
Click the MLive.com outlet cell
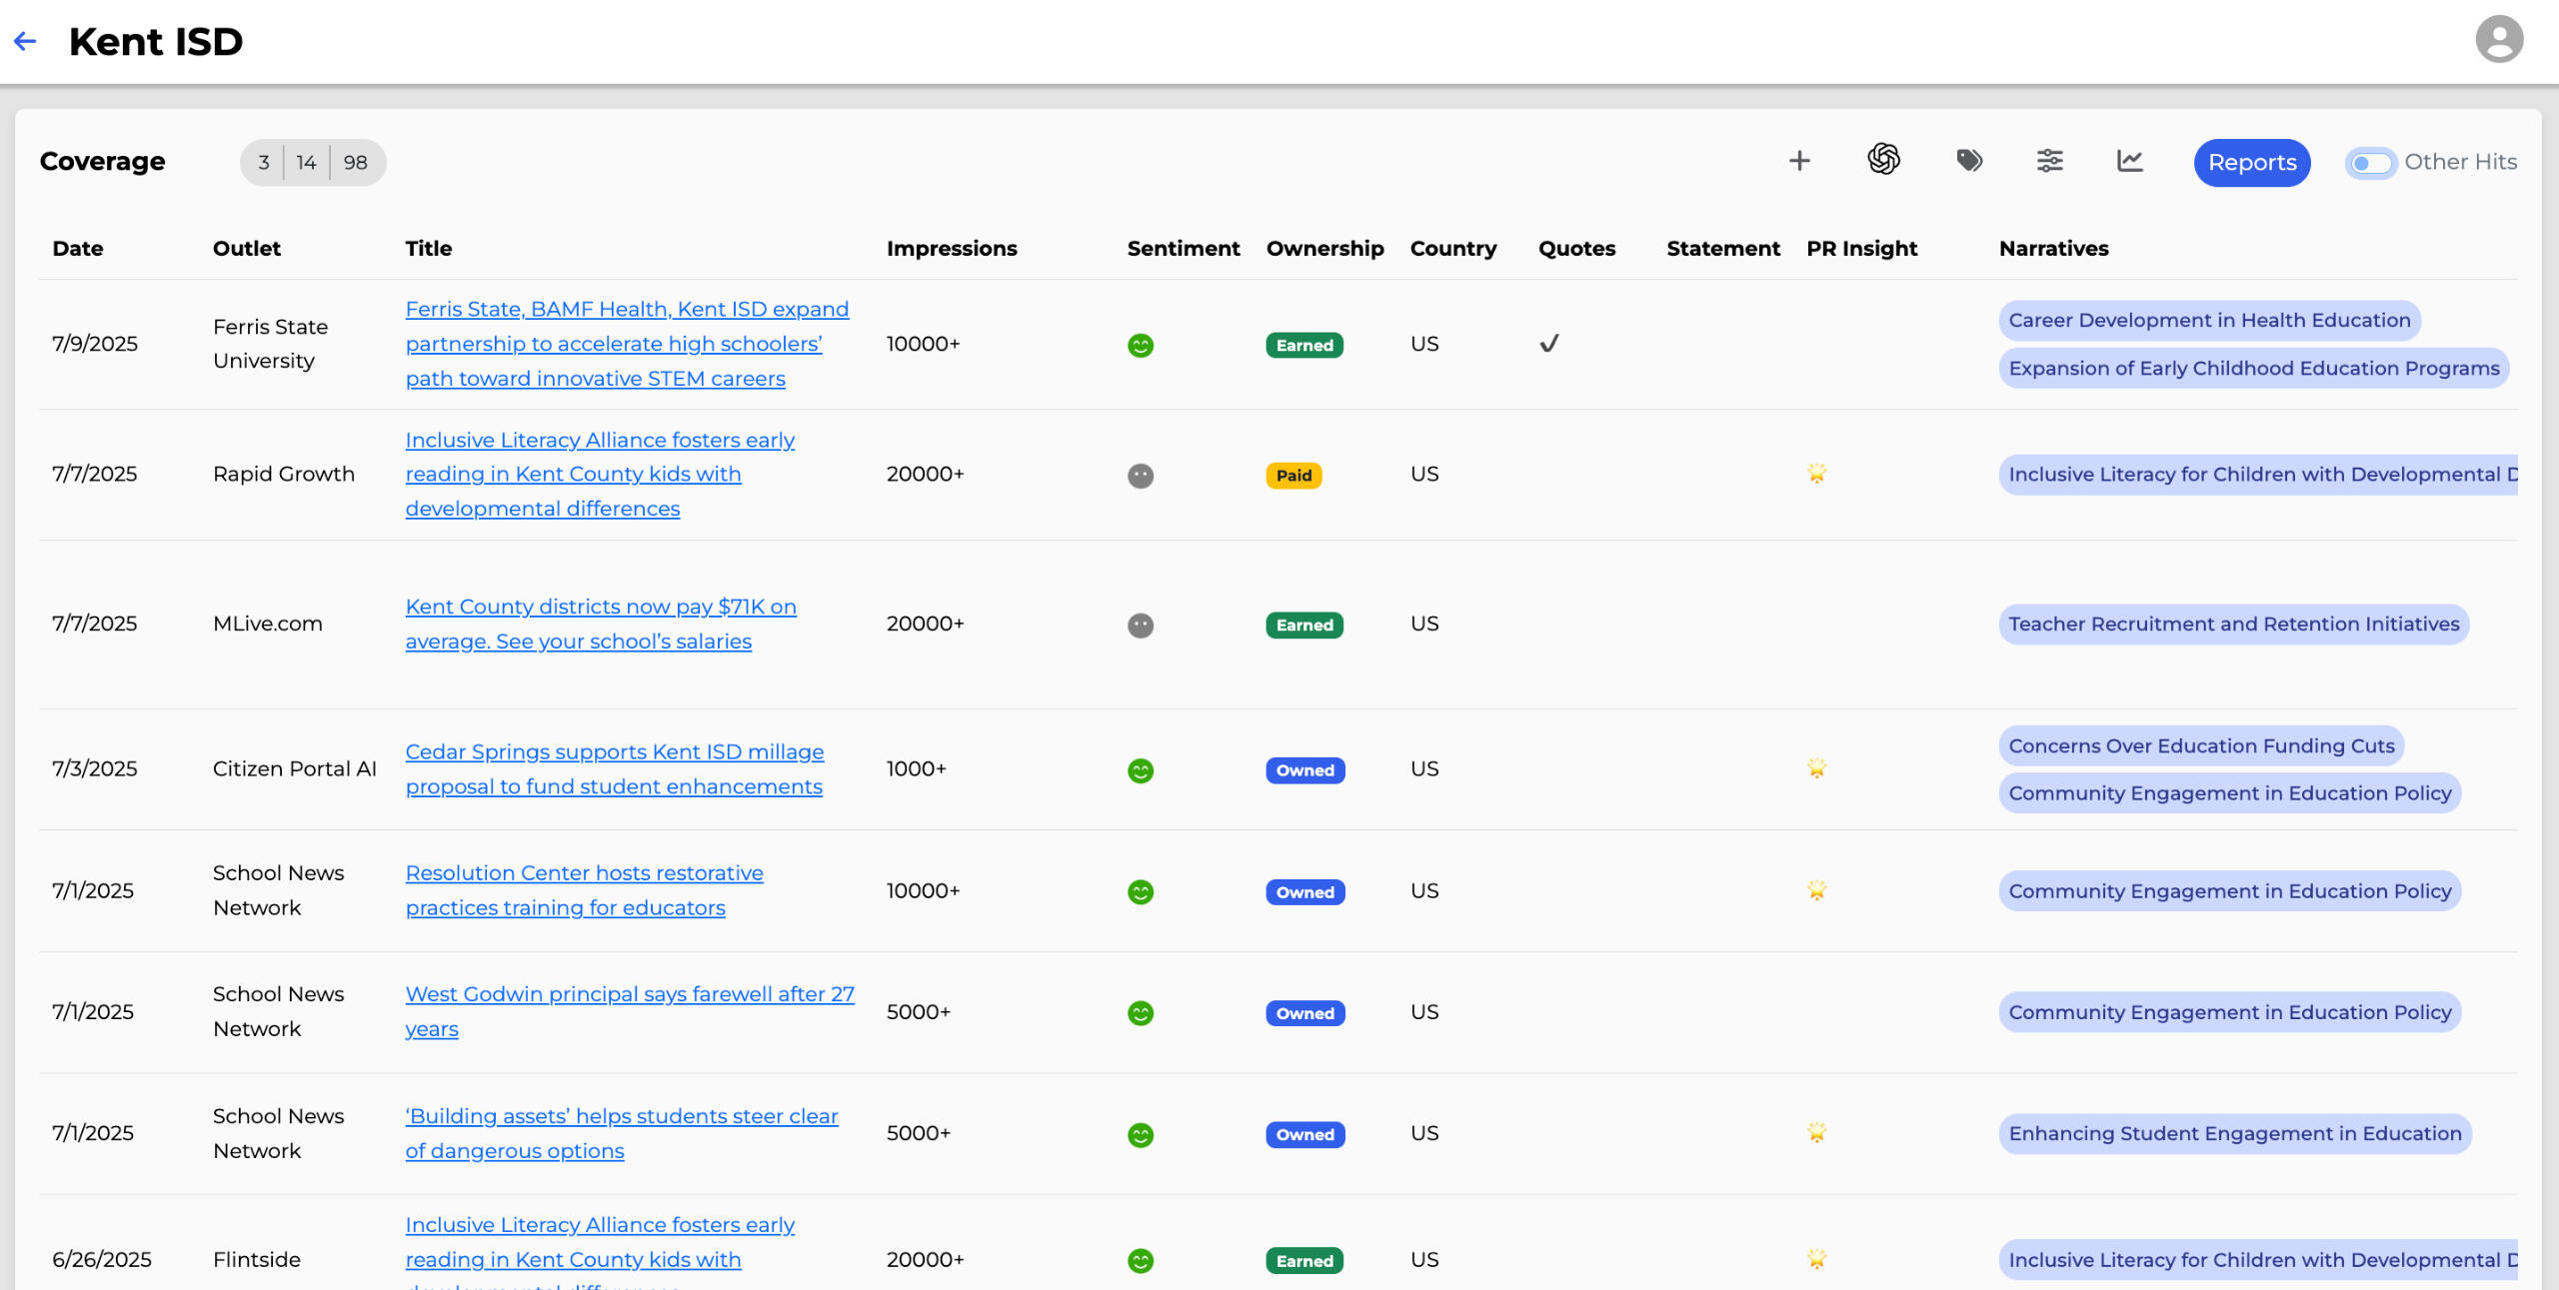pos(268,624)
